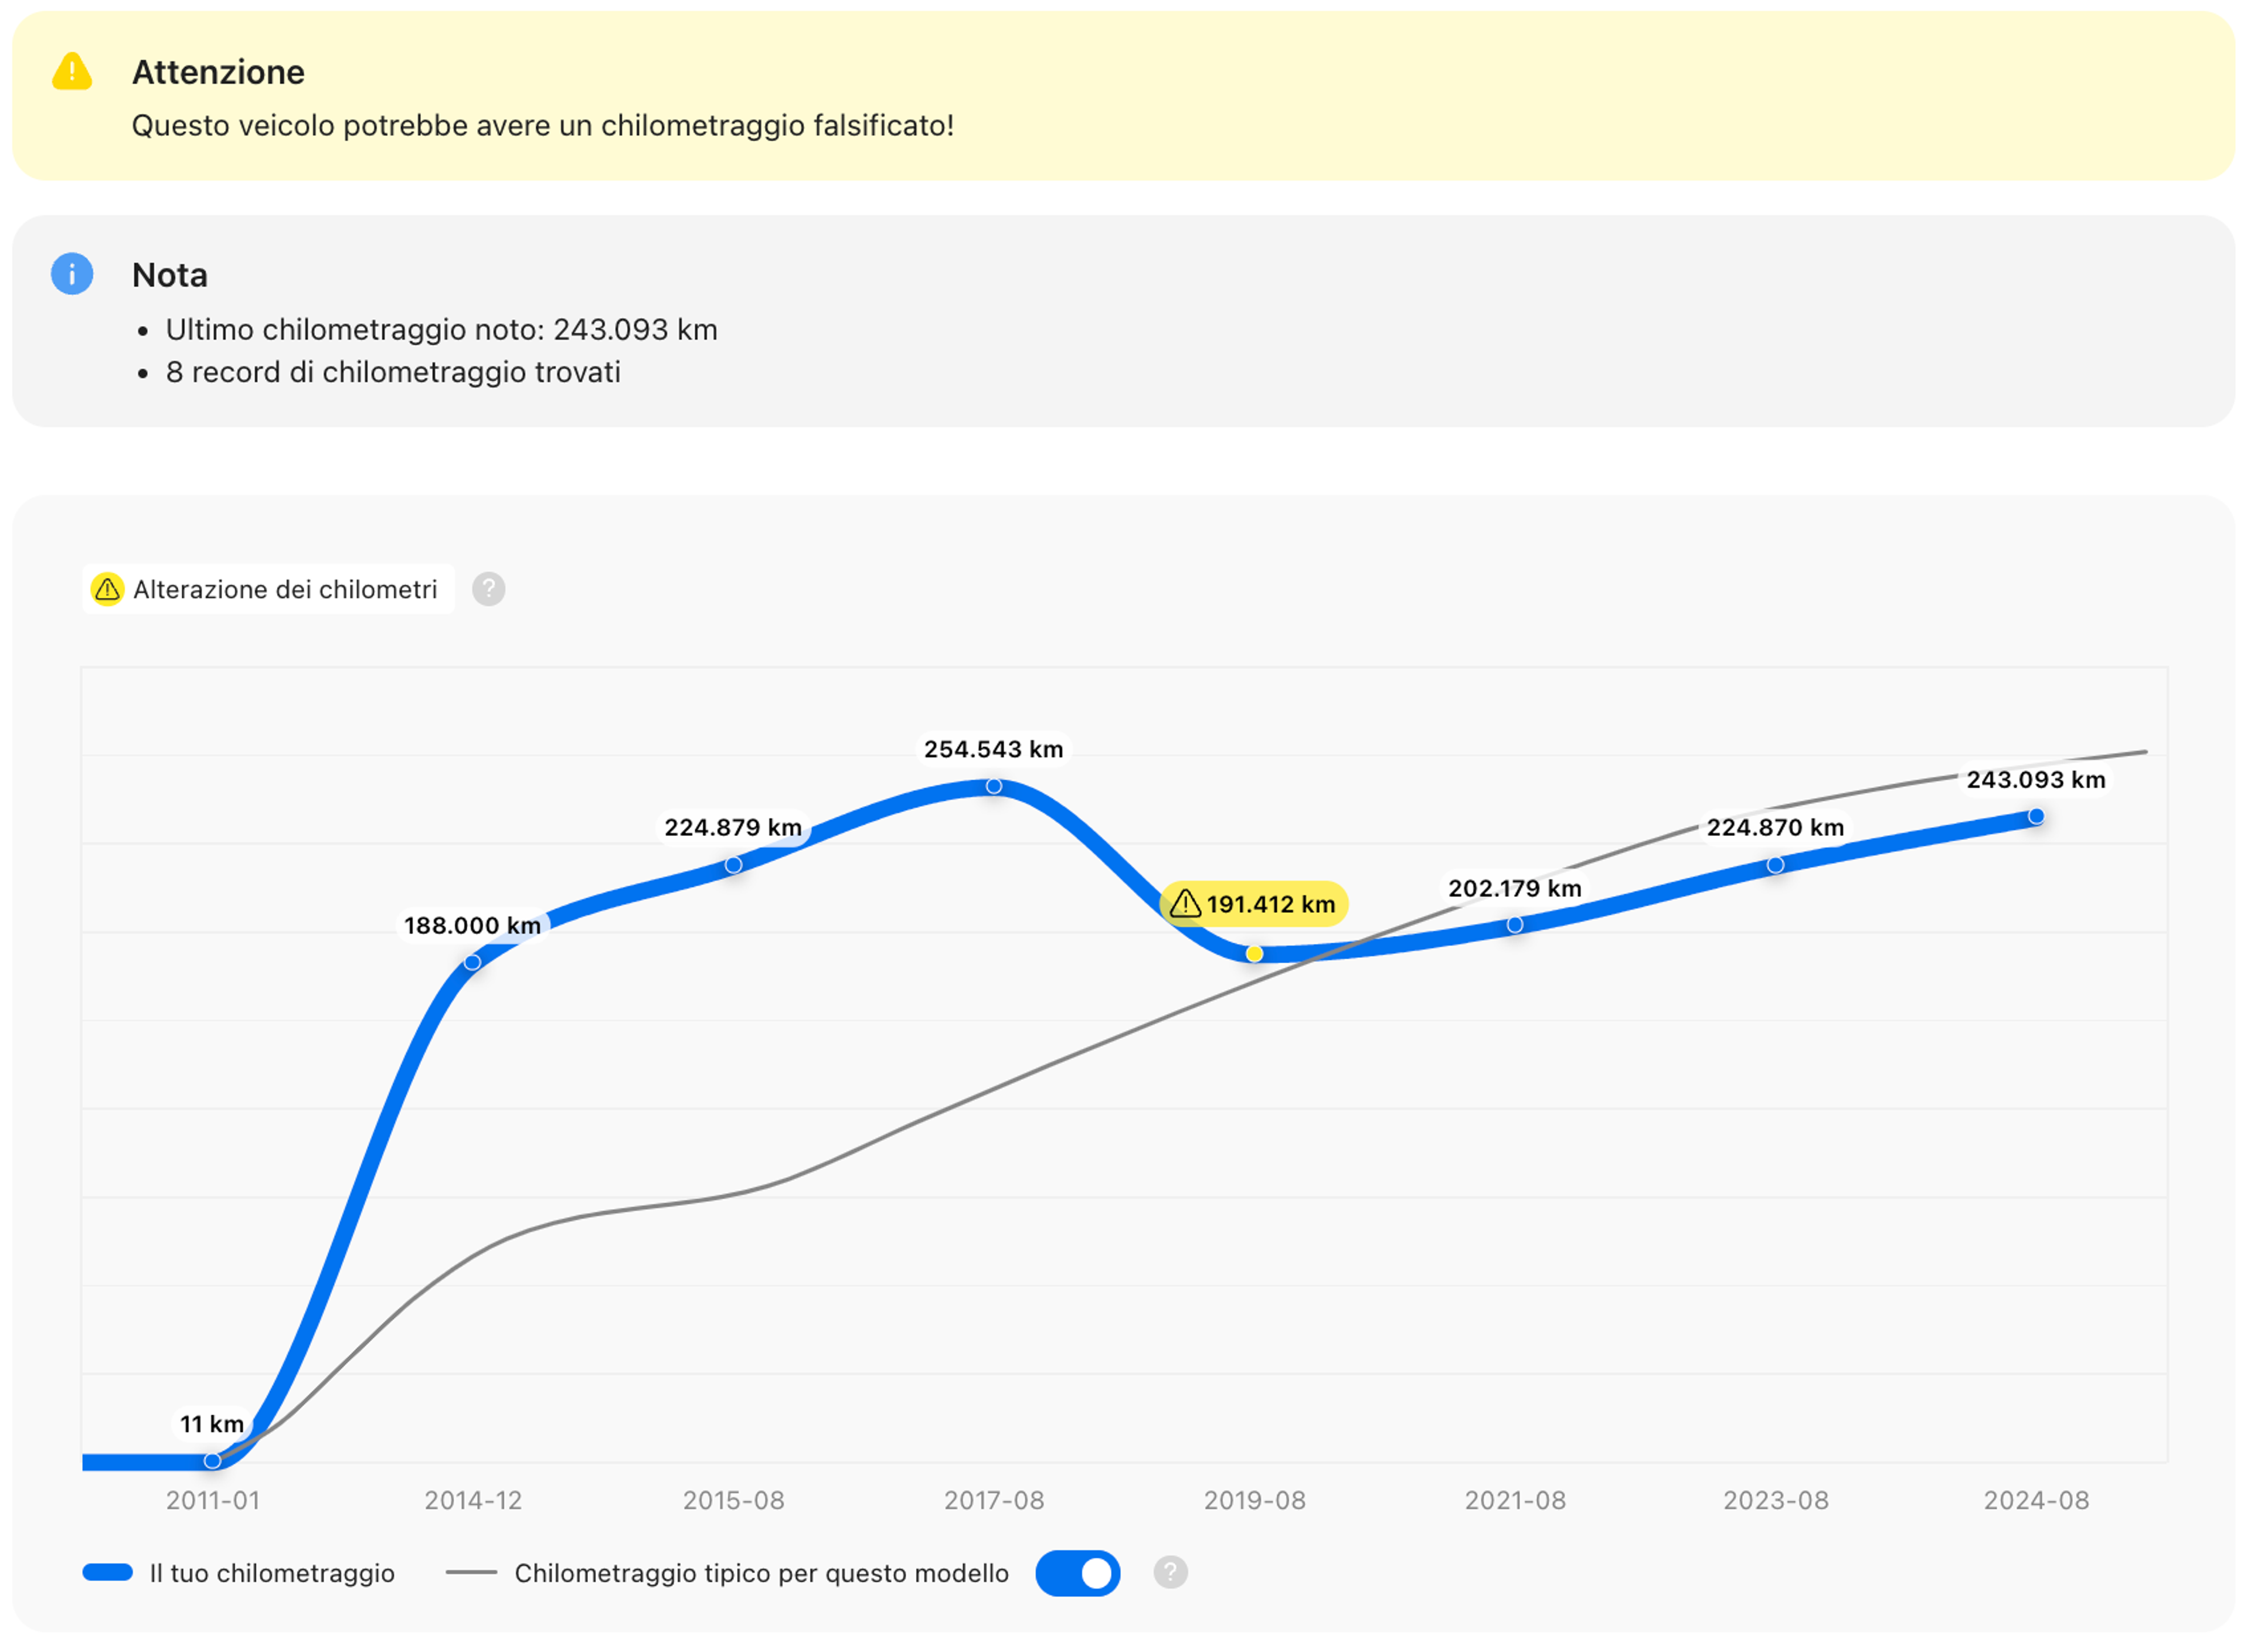Click the 188.000 km value label

(x=473, y=926)
